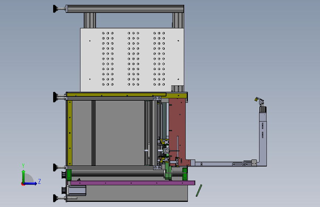The height and width of the screenshot is (207, 320).
Task: Select the leveling foot attached to the top beam
Action: click(59, 9)
